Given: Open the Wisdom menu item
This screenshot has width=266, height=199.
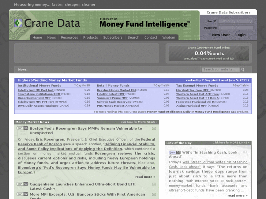Looking at the screenshot, I should [x=169, y=38].
